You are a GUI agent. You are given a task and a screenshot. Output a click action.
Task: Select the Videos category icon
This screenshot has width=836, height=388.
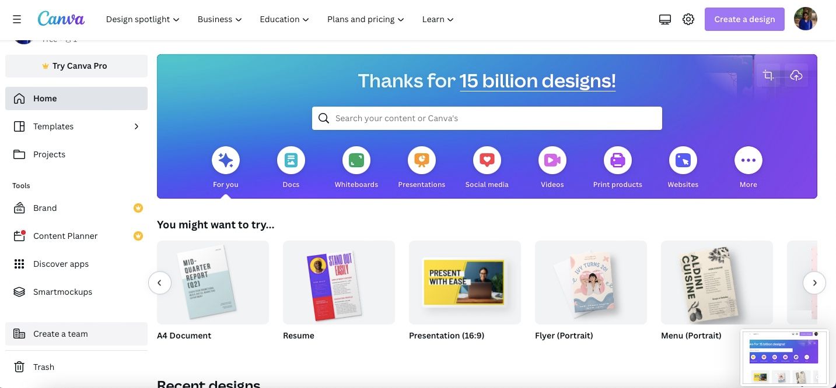(x=552, y=160)
